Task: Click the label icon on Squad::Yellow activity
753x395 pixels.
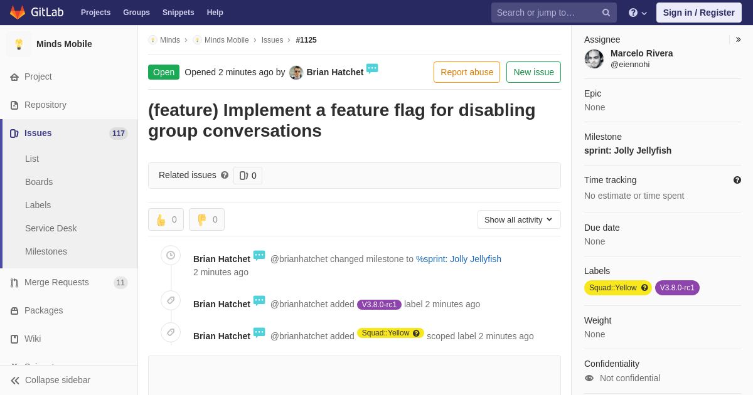Action: [171, 332]
